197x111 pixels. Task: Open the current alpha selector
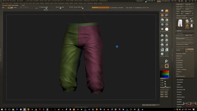(x=167, y=66)
